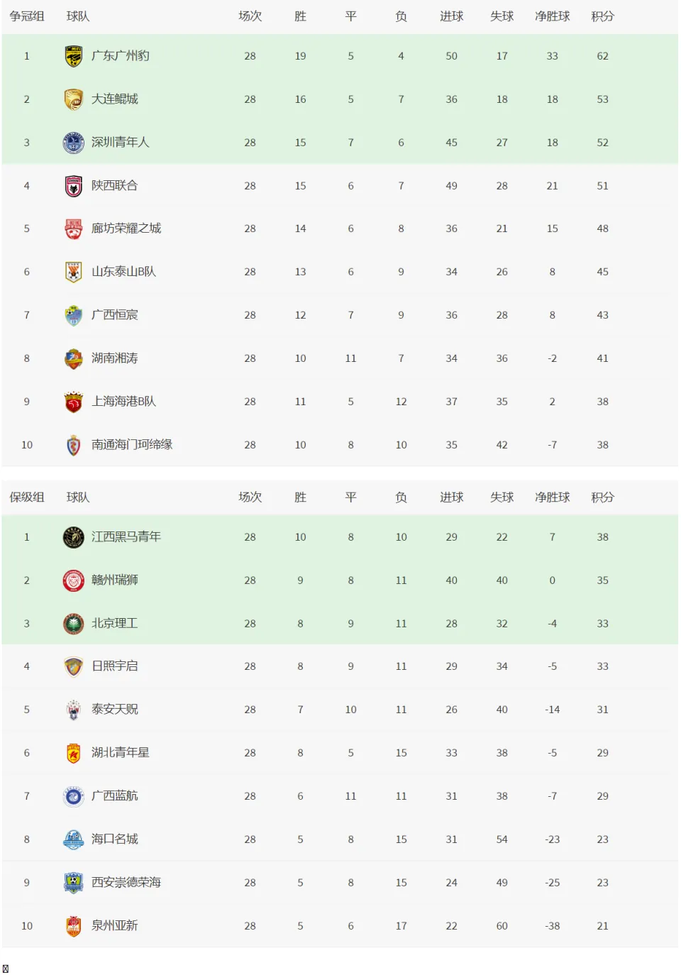The image size is (681, 975).
Task: Open the 湖南湘涛 team name link
Action: tap(114, 358)
